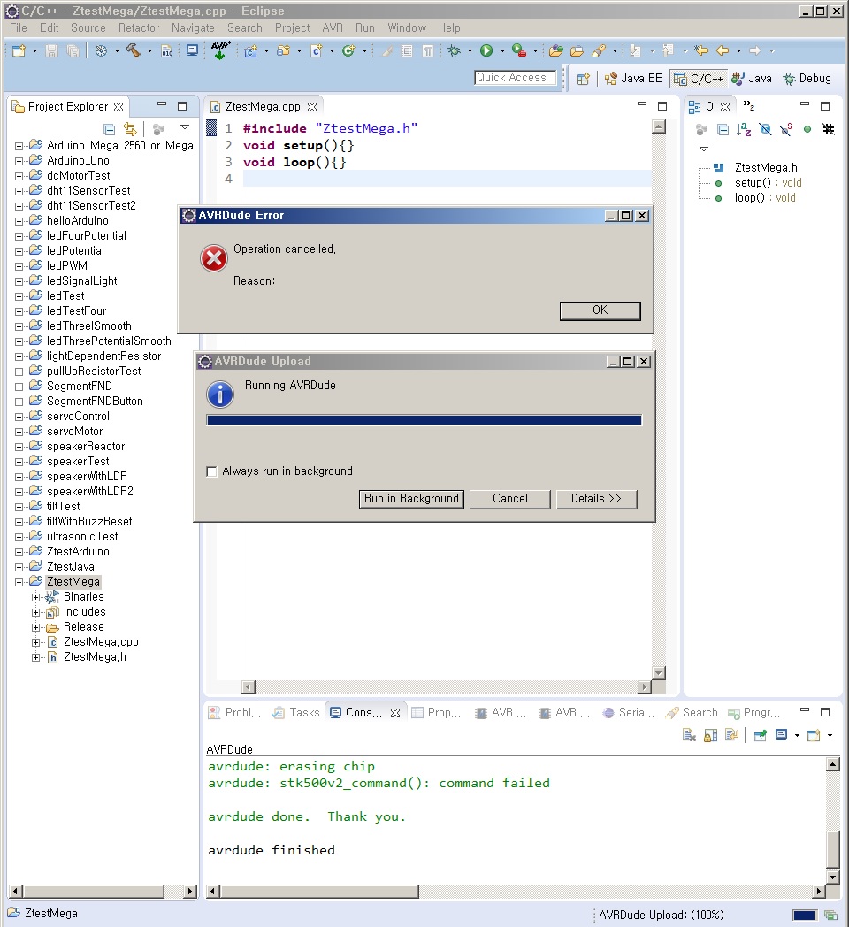Viewport: 849px width, 927px height.
Task: Click the Java perspective button
Action: point(752,79)
